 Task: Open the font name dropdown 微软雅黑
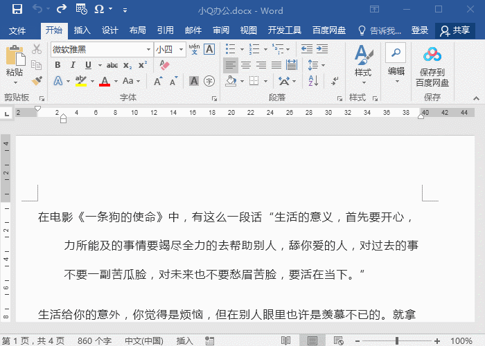(x=148, y=50)
